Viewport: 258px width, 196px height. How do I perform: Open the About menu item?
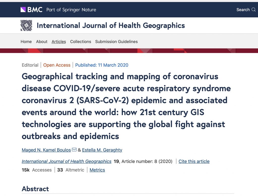[x=42, y=42]
